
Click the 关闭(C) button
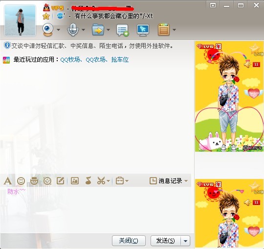tap(129, 241)
